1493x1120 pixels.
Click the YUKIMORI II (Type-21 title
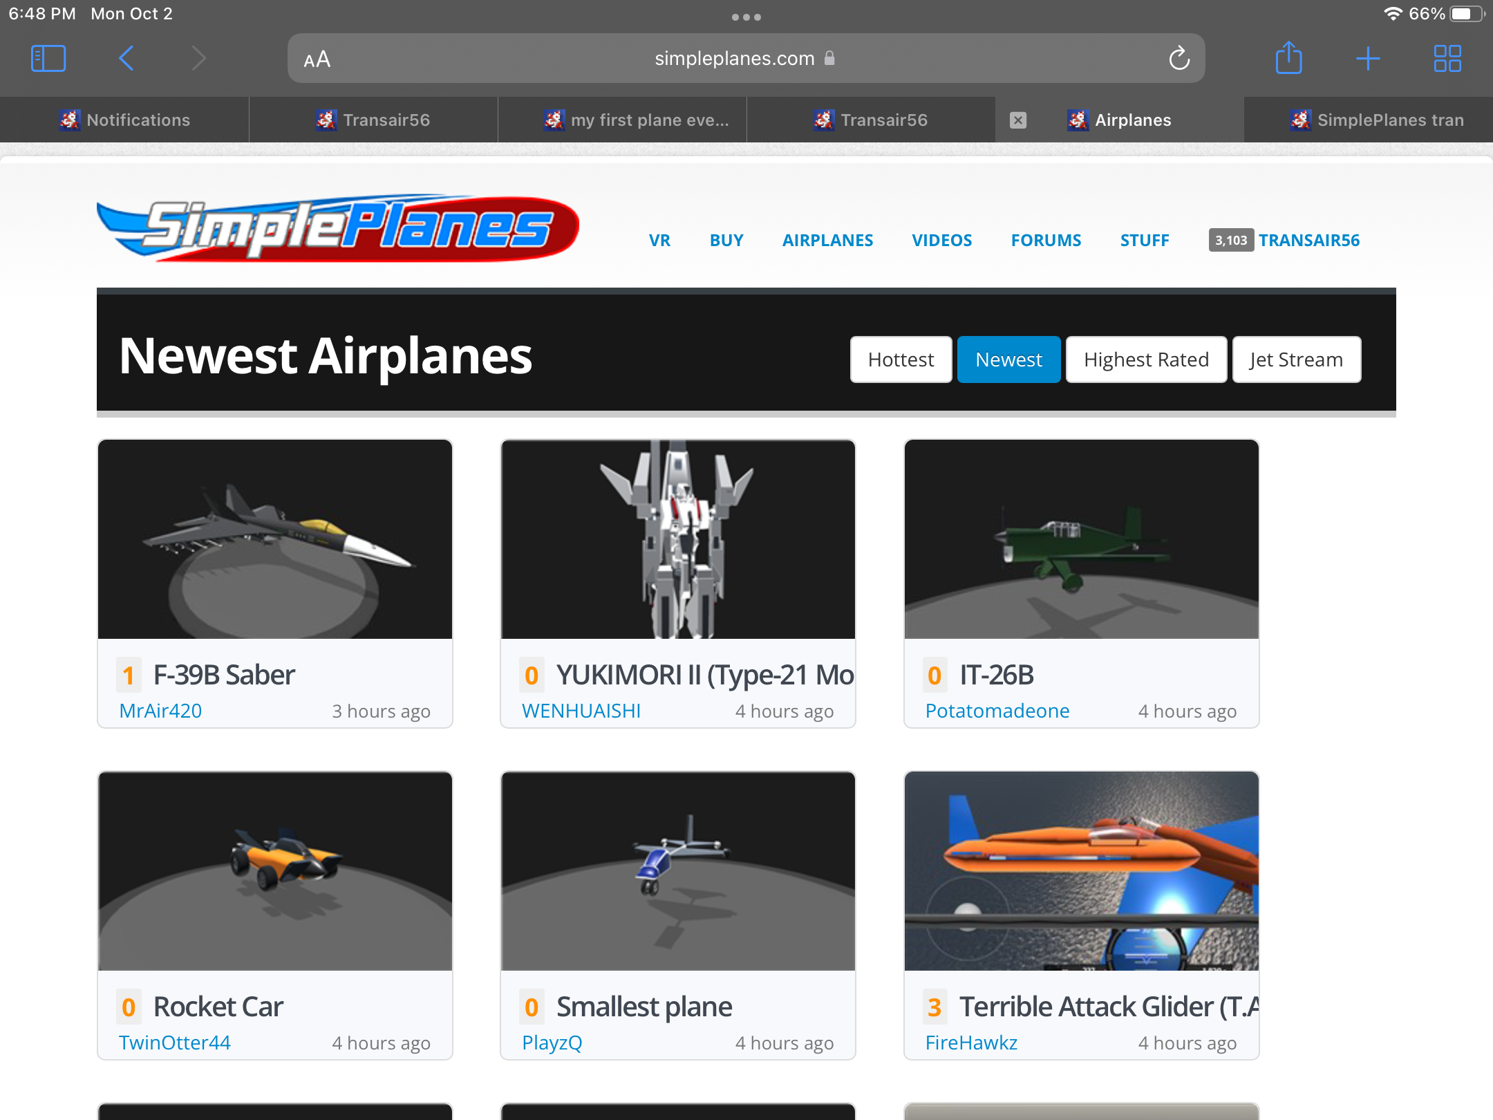tap(706, 675)
